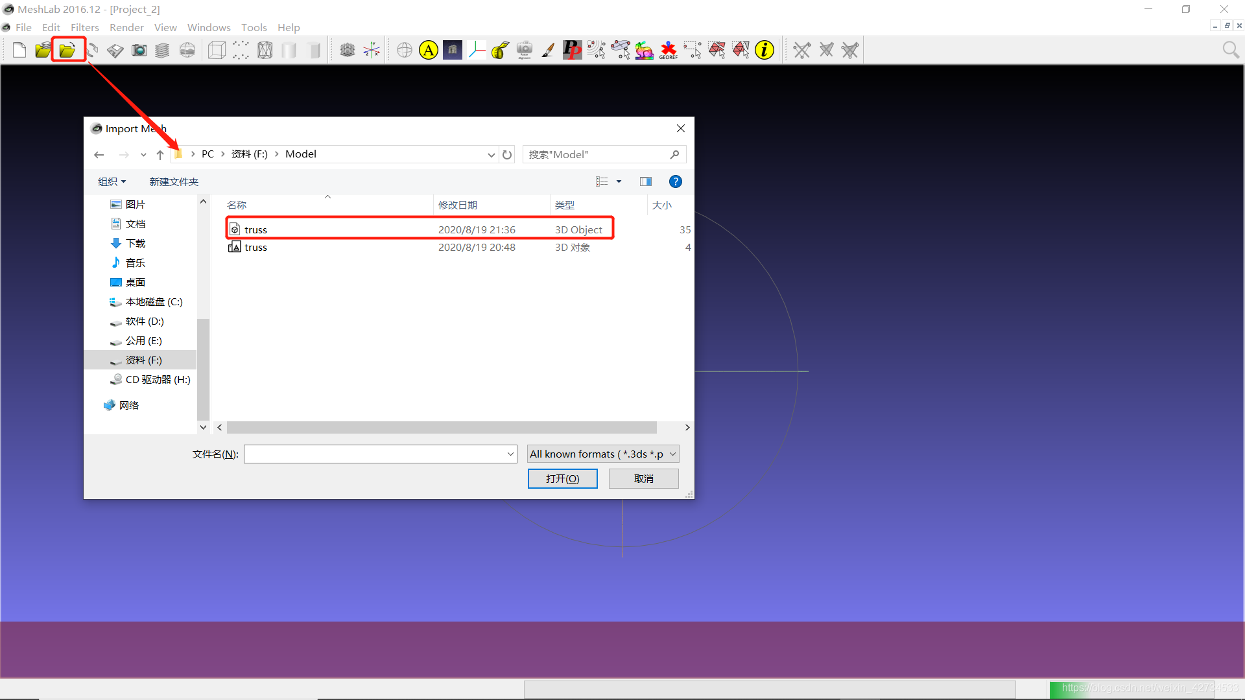The image size is (1245, 700).
Task: Click the GEOREF referencing tool icon
Action: [x=668, y=50]
